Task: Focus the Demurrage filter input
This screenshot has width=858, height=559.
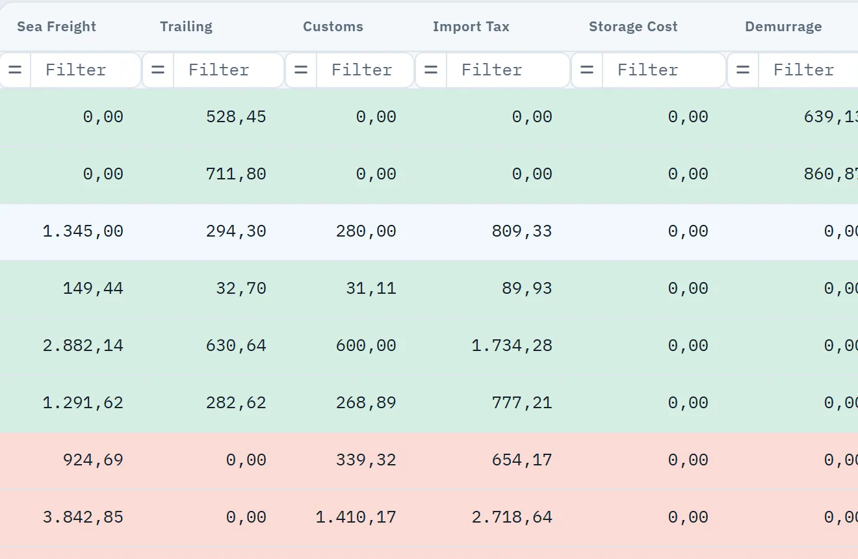Action: tap(809, 70)
